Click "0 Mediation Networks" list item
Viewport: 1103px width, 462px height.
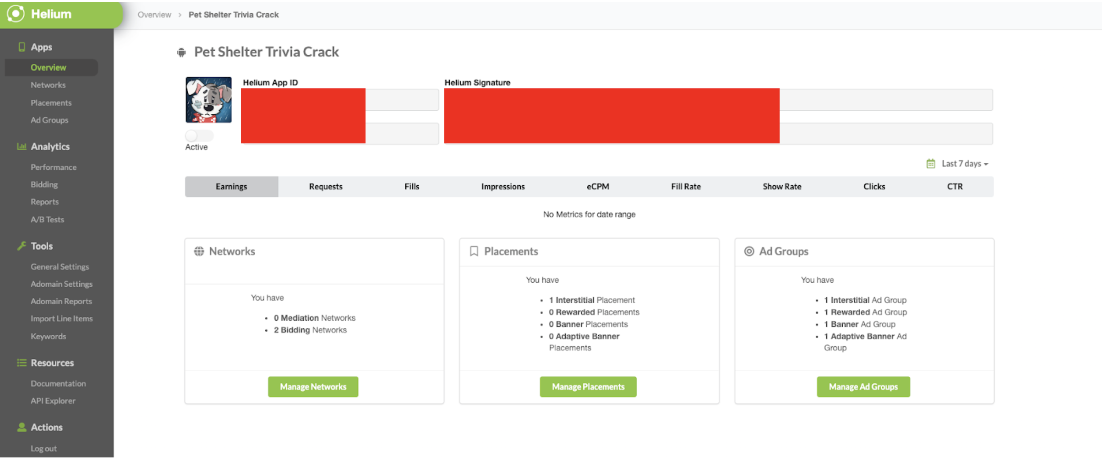click(314, 318)
